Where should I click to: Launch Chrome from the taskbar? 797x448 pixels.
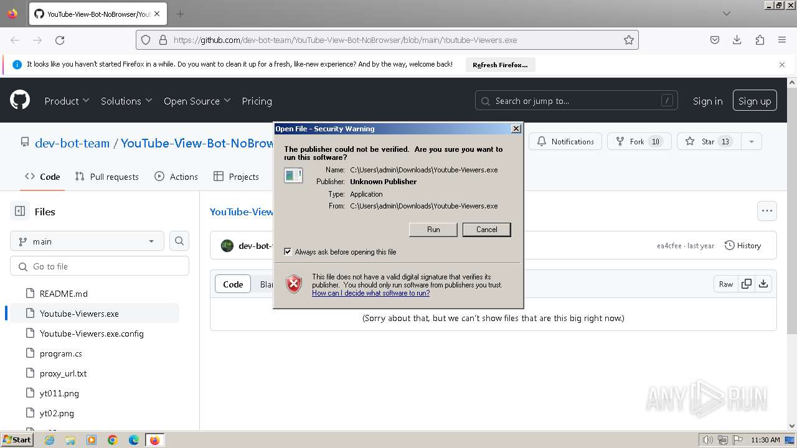[x=113, y=440]
